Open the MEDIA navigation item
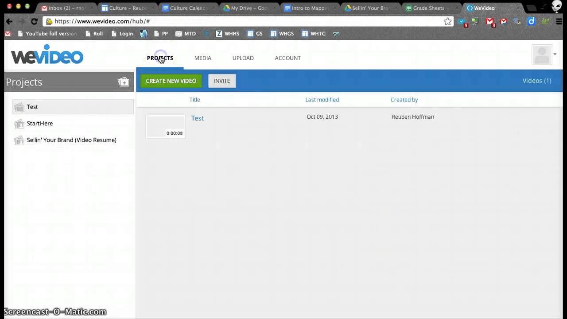The image size is (567, 319). 203,58
